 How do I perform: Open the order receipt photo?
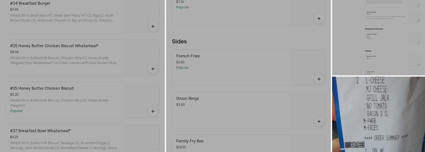pos(378,114)
